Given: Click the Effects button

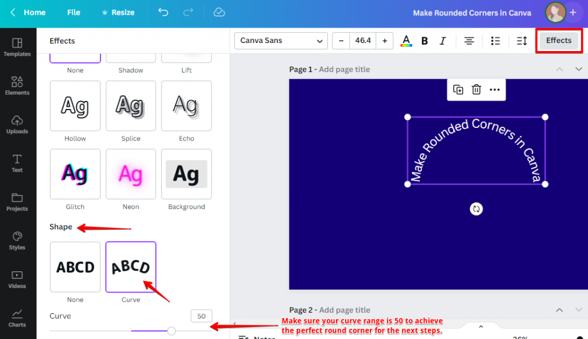Looking at the screenshot, I should 558,40.
